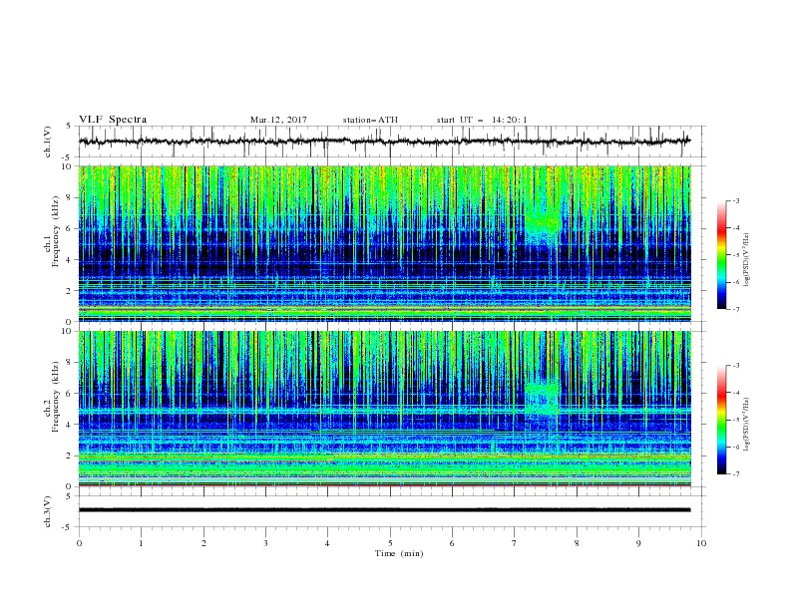
Task: Click the ch.2 spectrogram emission burst near 7.5 min
Action: point(542,399)
